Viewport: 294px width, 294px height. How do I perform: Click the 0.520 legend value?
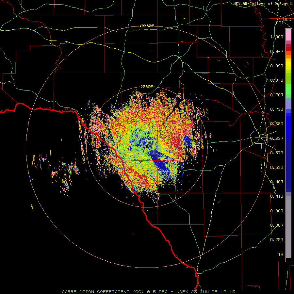(277, 168)
